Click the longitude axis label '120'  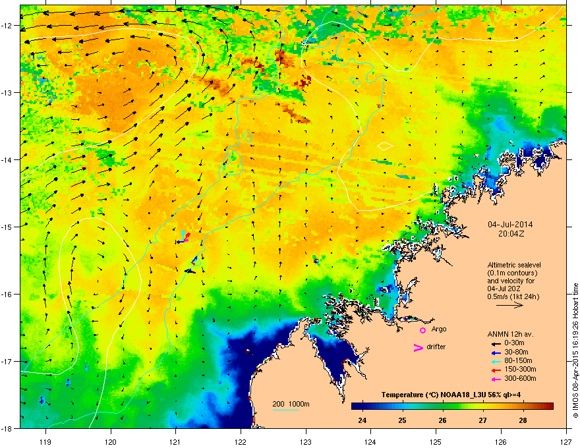click(111, 441)
